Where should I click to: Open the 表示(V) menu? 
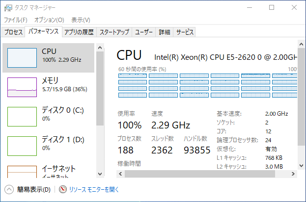(81, 20)
